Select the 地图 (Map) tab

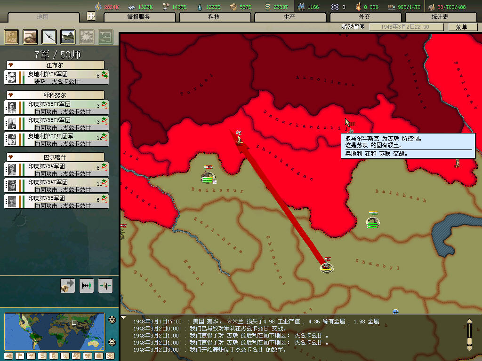(x=43, y=17)
